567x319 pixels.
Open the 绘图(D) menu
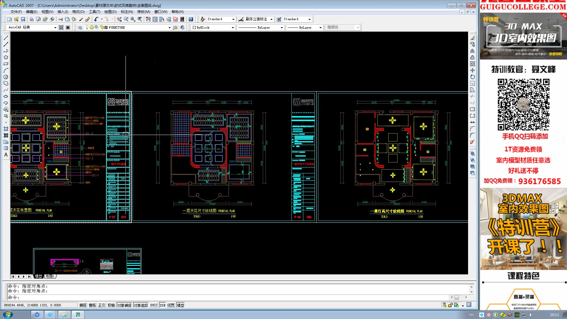pyautogui.click(x=110, y=12)
